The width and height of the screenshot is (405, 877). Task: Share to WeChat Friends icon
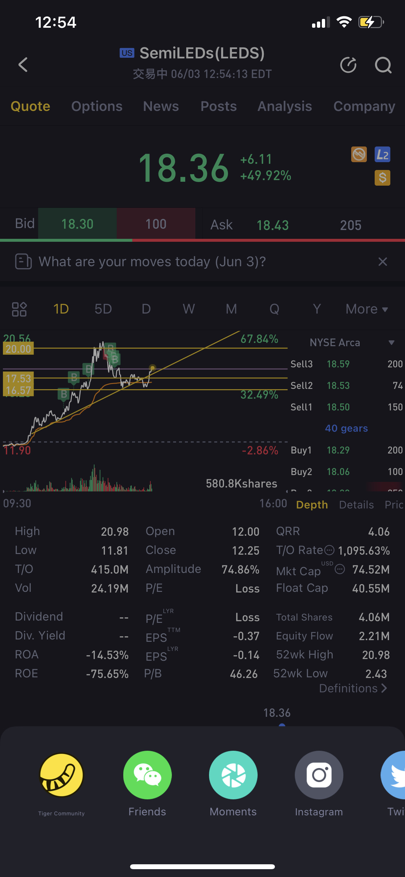pos(147,775)
